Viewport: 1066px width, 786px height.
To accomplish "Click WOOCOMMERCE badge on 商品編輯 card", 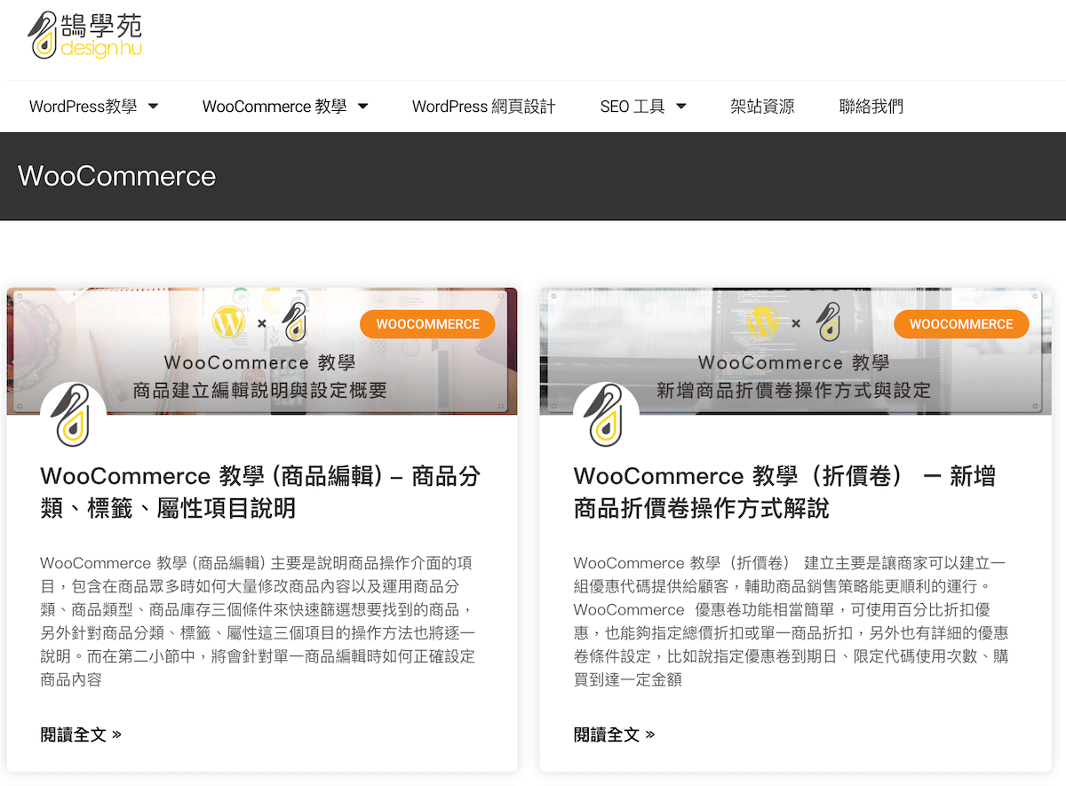I will (x=427, y=324).
